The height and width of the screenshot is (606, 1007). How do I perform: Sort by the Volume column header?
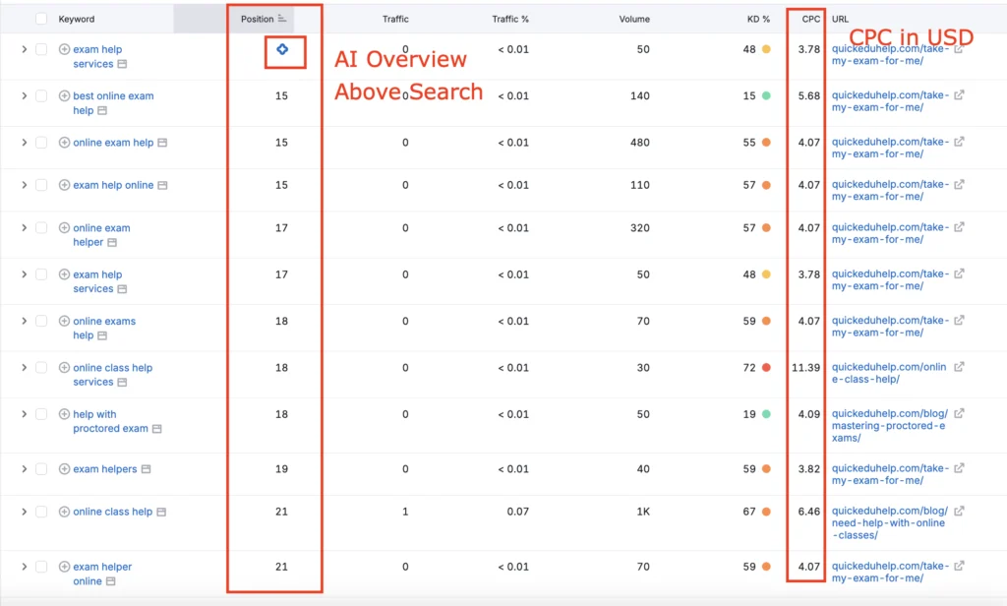point(634,20)
